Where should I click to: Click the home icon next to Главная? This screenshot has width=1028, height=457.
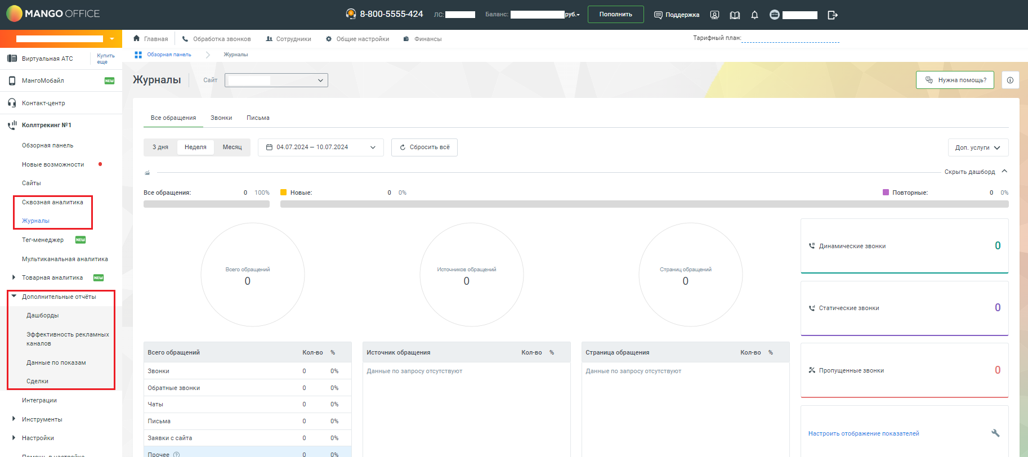(136, 39)
